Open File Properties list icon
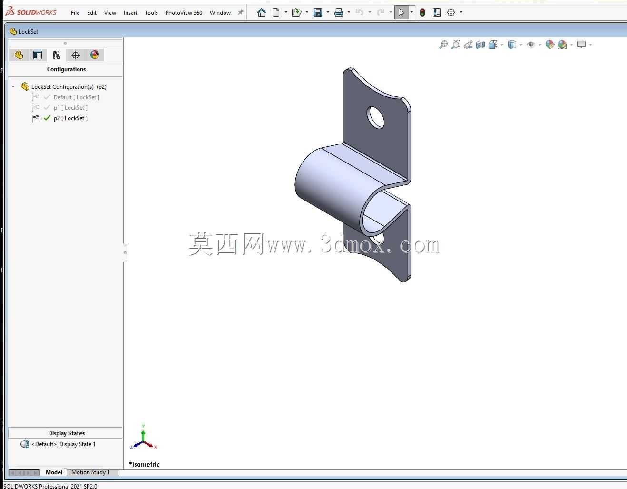This screenshot has width=627, height=489. [x=437, y=12]
